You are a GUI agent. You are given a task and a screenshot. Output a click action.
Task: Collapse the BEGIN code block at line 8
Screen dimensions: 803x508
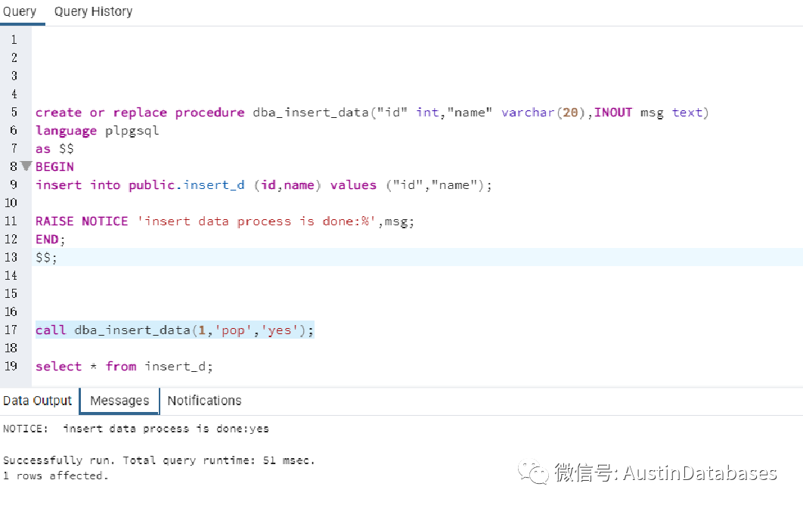coord(26,166)
